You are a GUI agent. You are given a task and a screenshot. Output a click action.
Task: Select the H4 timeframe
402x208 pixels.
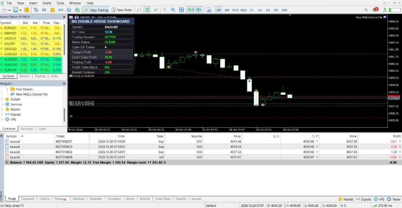(x=260, y=10)
